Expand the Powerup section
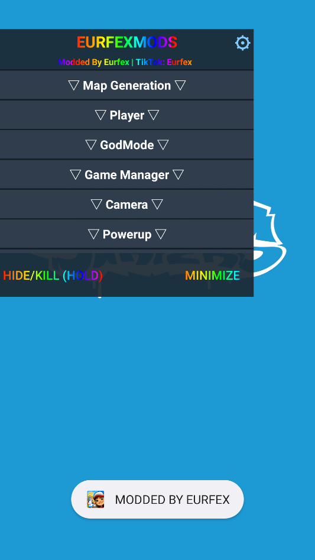315x560 pixels. (x=126, y=234)
